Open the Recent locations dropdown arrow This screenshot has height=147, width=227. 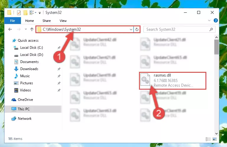(x=26, y=29)
